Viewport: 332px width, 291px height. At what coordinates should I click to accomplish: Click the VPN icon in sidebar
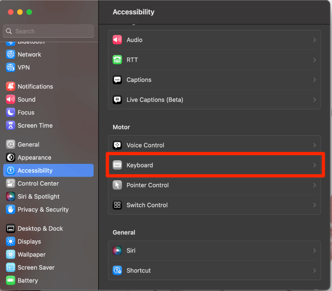tap(10, 67)
